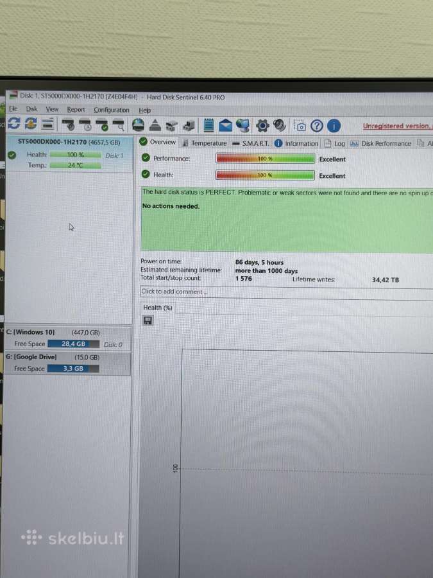
Task: Click the disk test icon with gear badge
Action: point(68,125)
